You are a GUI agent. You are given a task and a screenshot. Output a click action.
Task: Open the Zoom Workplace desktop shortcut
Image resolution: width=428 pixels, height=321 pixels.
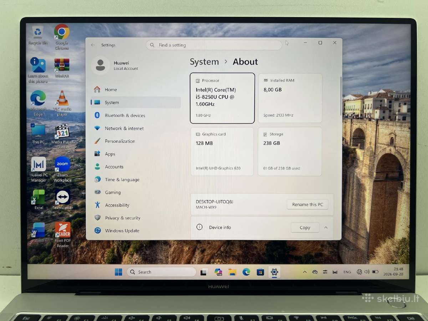[x=62, y=170]
